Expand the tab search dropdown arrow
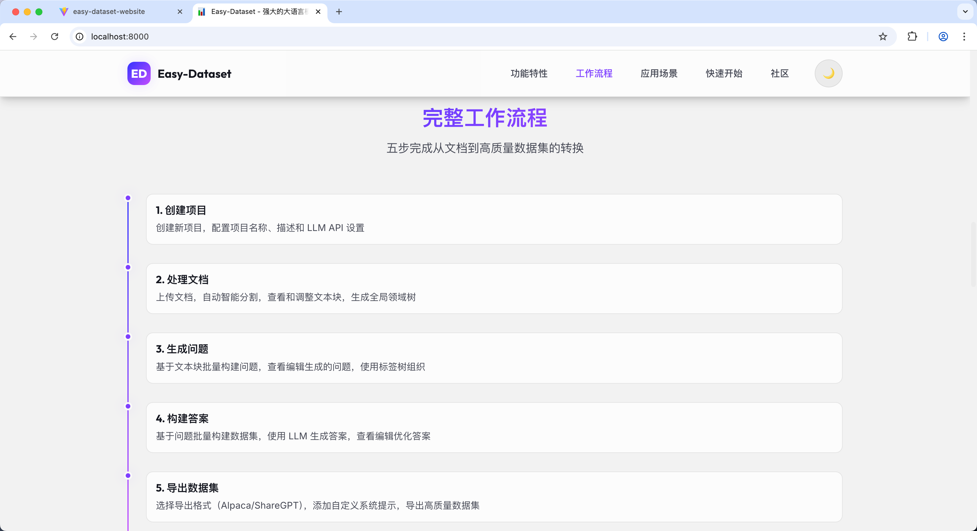Screen dimensions: 977x531 point(965,12)
